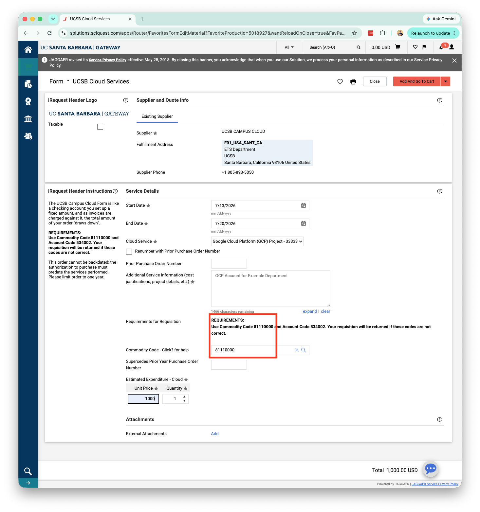Viewport: 480px width, 512px height.
Task: Print the form using printer icon
Action: click(x=353, y=81)
